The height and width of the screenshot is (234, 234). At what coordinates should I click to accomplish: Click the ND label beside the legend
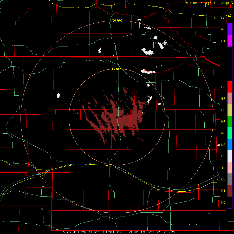223,202
